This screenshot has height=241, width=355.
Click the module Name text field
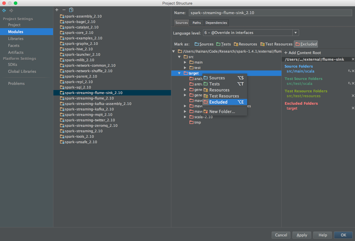pos(270,13)
